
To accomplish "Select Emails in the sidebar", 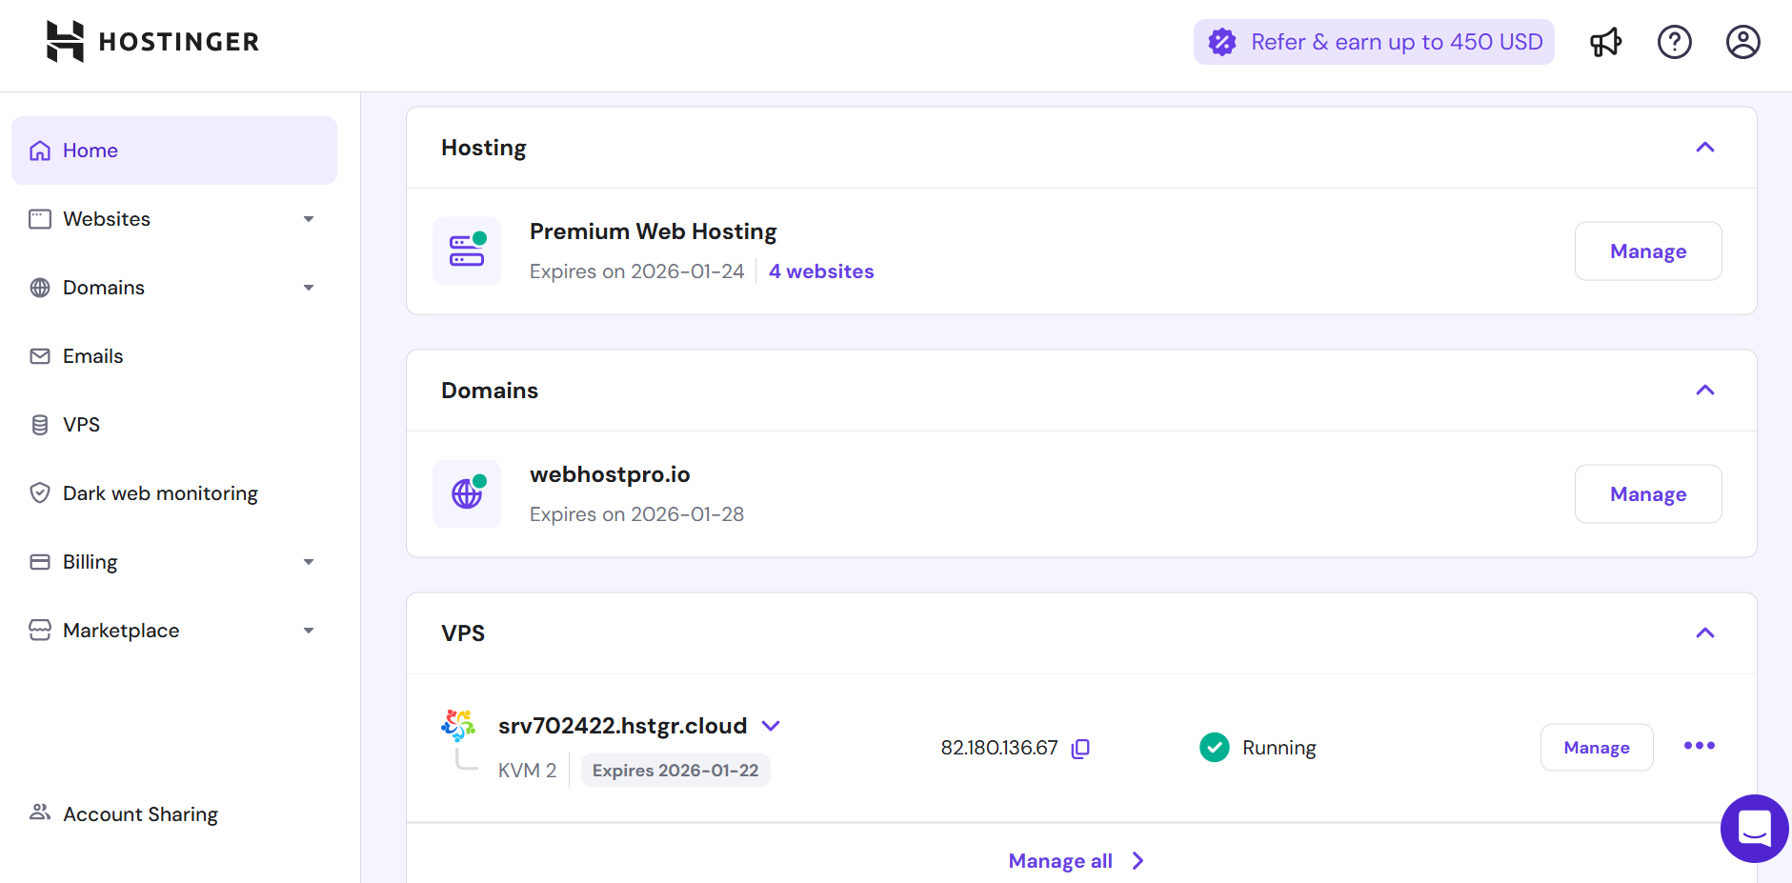I will click(174, 356).
